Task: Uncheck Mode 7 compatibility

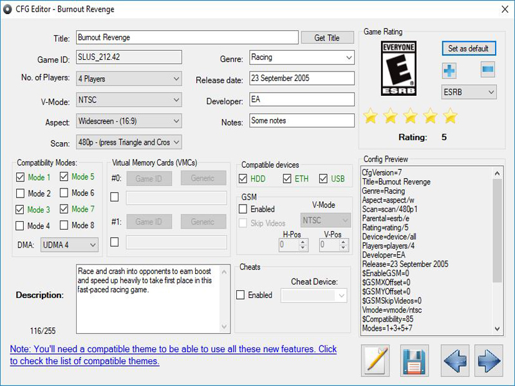Action: coord(64,209)
